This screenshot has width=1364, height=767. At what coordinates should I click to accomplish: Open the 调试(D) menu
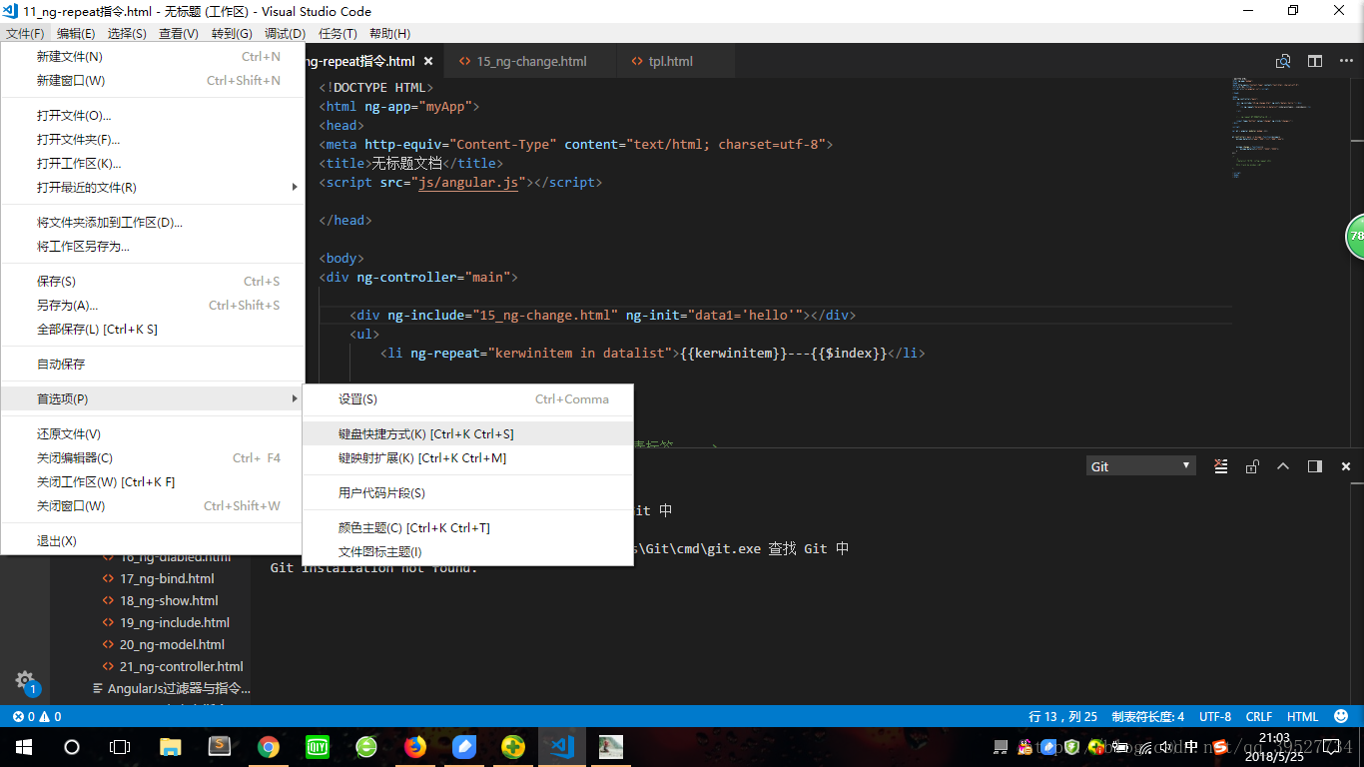point(285,33)
